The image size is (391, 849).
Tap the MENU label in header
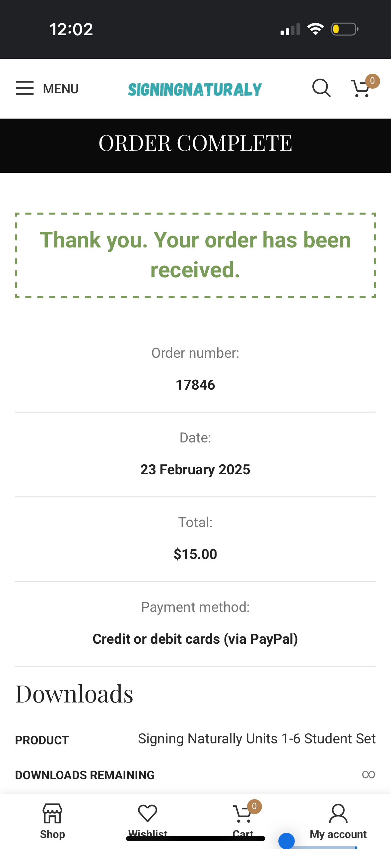tap(61, 89)
